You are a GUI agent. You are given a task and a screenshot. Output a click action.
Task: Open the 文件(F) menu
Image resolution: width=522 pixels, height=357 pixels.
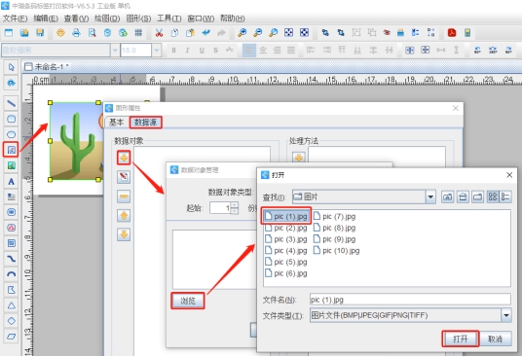pos(15,18)
